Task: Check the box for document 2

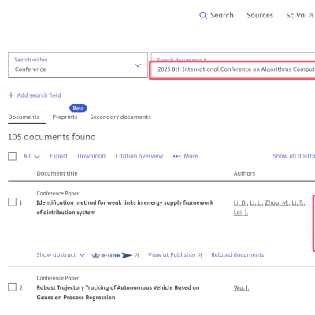Action: tap(12, 287)
